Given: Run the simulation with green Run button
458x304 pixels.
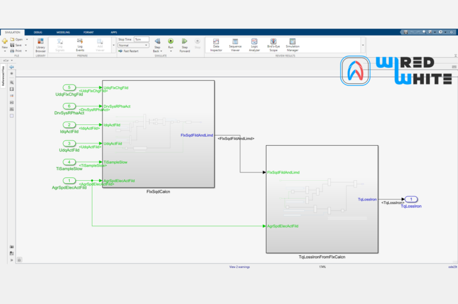Looking at the screenshot, I should (x=171, y=41).
